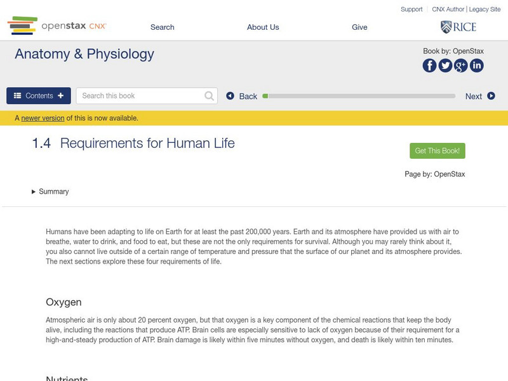Click the Oxygen section heading
The height and width of the screenshot is (381, 508).
(x=63, y=302)
